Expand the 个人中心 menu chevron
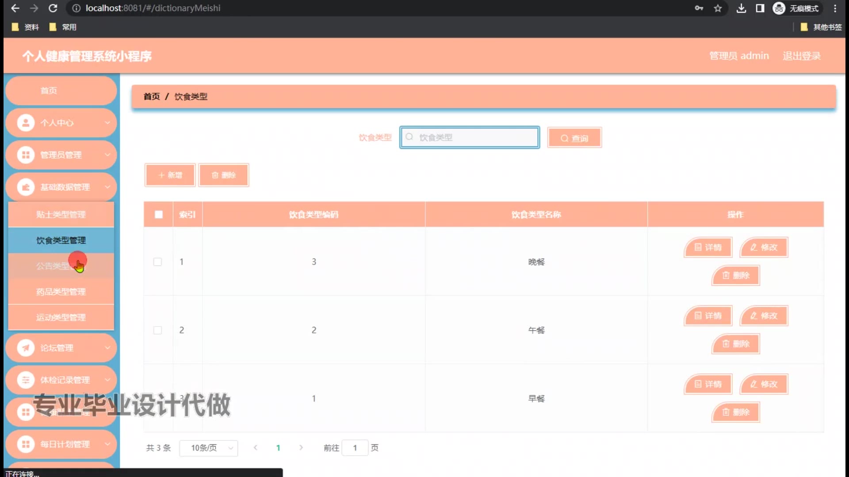This screenshot has width=849, height=477. coord(107,123)
